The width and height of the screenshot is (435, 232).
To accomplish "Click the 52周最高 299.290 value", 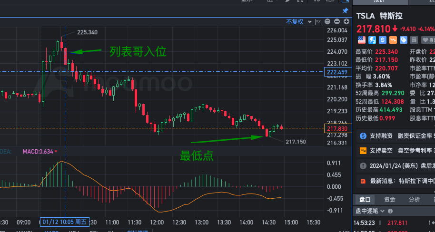I will click(393, 93).
